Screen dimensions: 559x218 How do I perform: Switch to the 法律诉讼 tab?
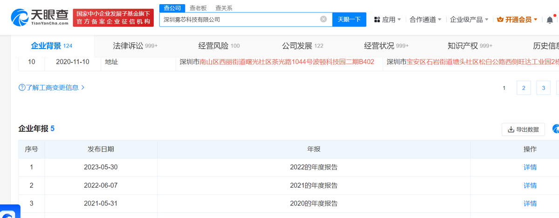click(x=135, y=46)
